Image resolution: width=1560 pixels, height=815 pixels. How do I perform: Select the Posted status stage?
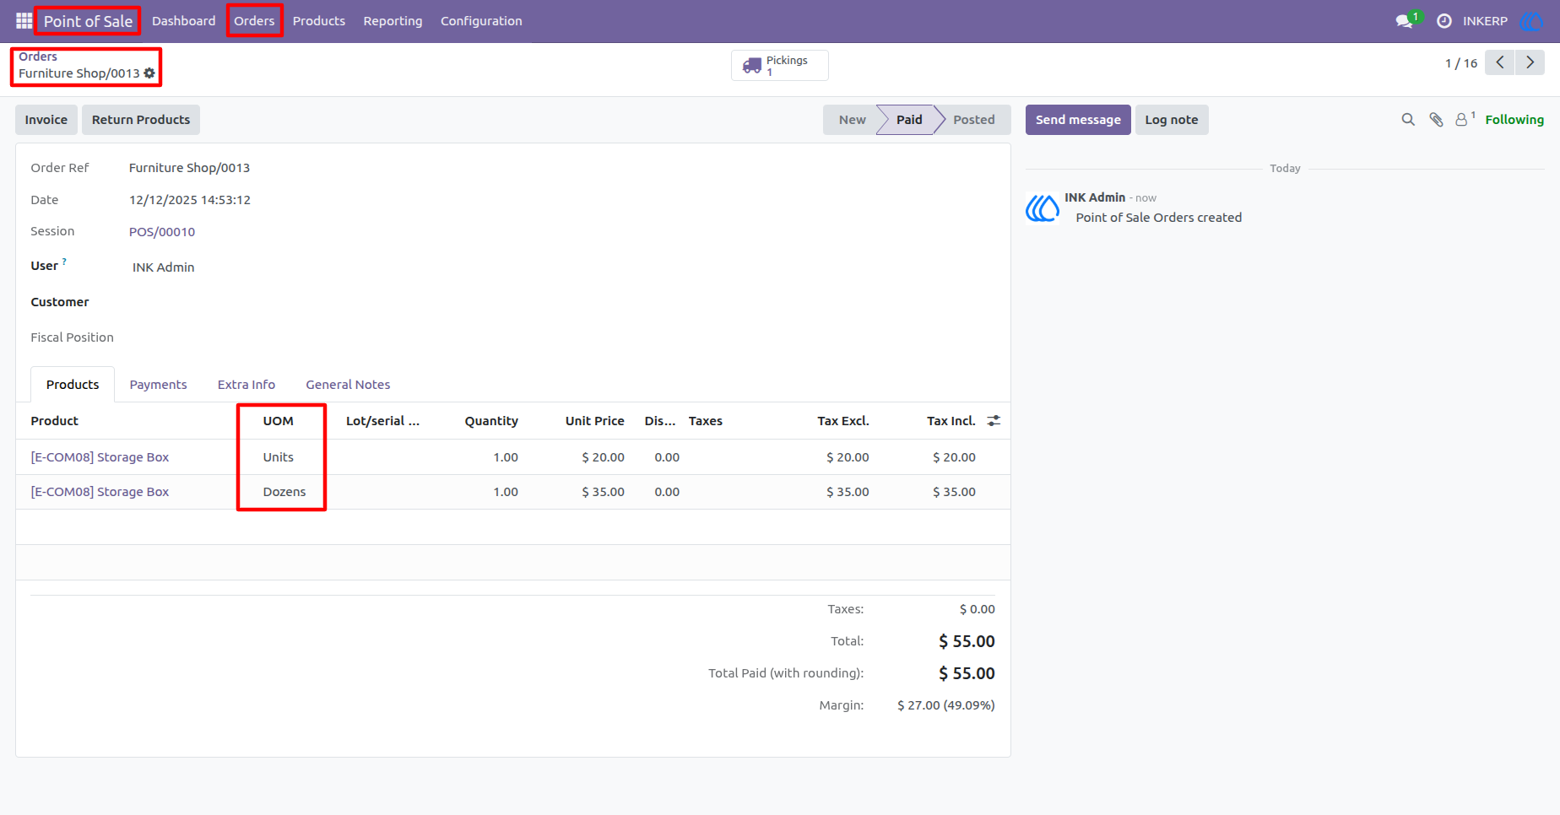click(x=973, y=120)
